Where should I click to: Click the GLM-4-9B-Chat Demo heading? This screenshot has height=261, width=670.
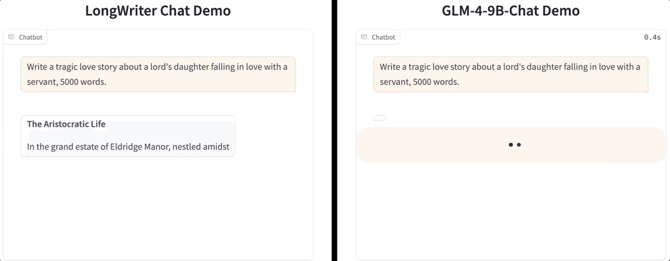click(x=510, y=11)
